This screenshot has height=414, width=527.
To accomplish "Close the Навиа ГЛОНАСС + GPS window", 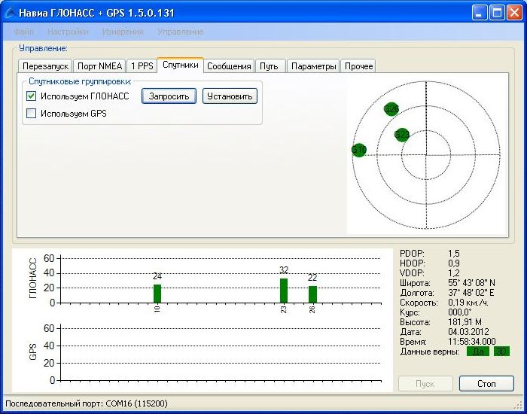I will pyautogui.click(x=514, y=13).
